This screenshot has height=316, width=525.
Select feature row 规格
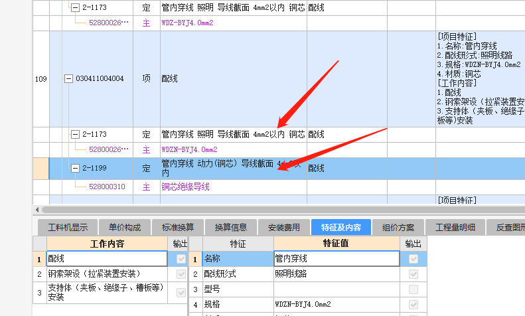click(x=238, y=305)
